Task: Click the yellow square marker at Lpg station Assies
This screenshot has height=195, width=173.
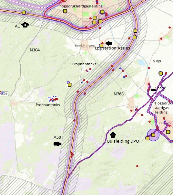Action: [101, 46]
